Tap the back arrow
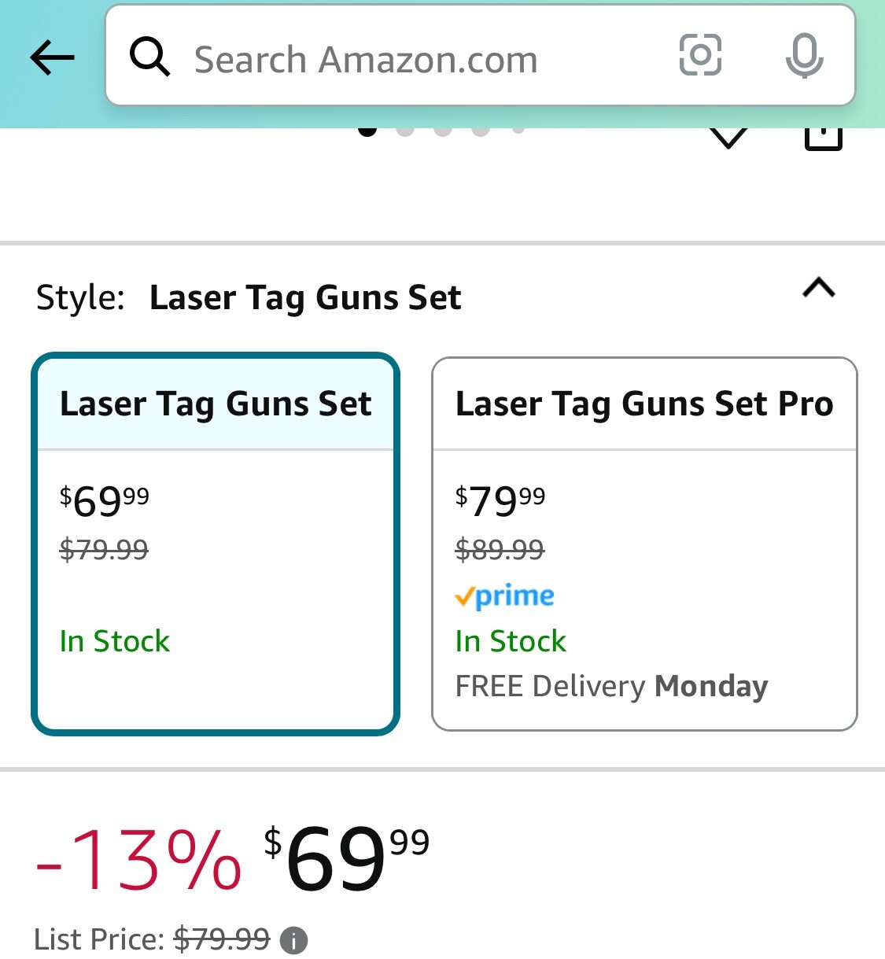 (52, 57)
